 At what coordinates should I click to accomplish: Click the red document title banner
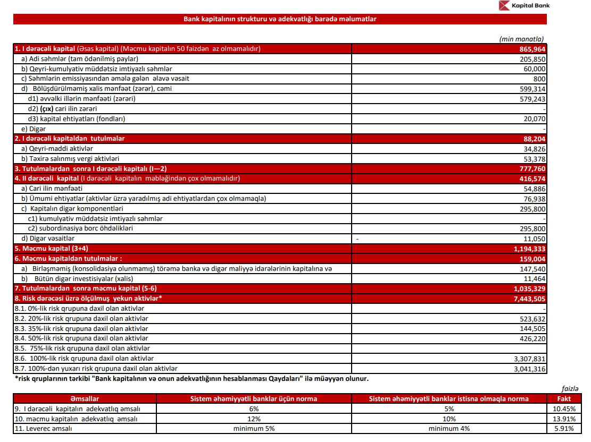pyautogui.click(x=280, y=19)
